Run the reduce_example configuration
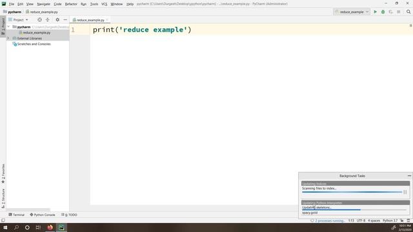413x232 pixels. point(376,12)
